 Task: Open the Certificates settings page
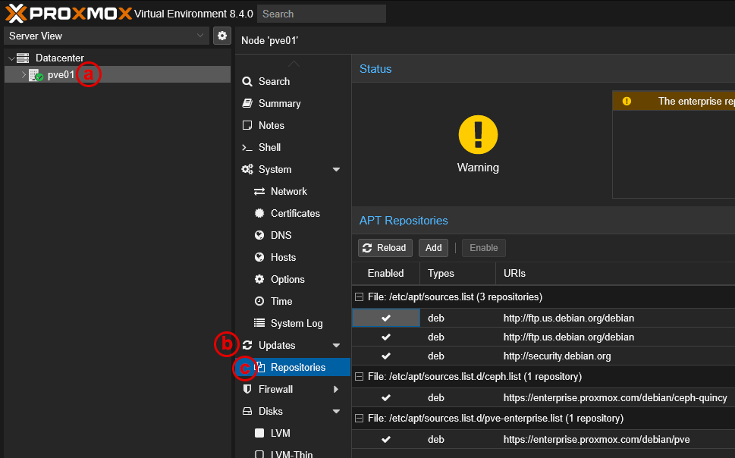pos(294,213)
